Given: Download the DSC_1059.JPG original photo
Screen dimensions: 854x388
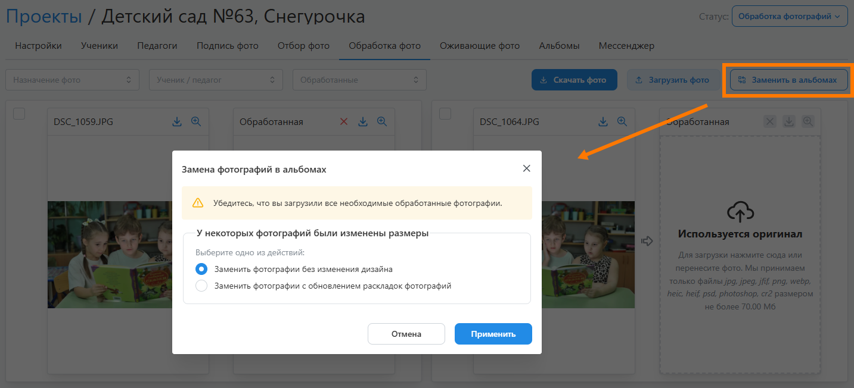Looking at the screenshot, I should pyautogui.click(x=177, y=121).
